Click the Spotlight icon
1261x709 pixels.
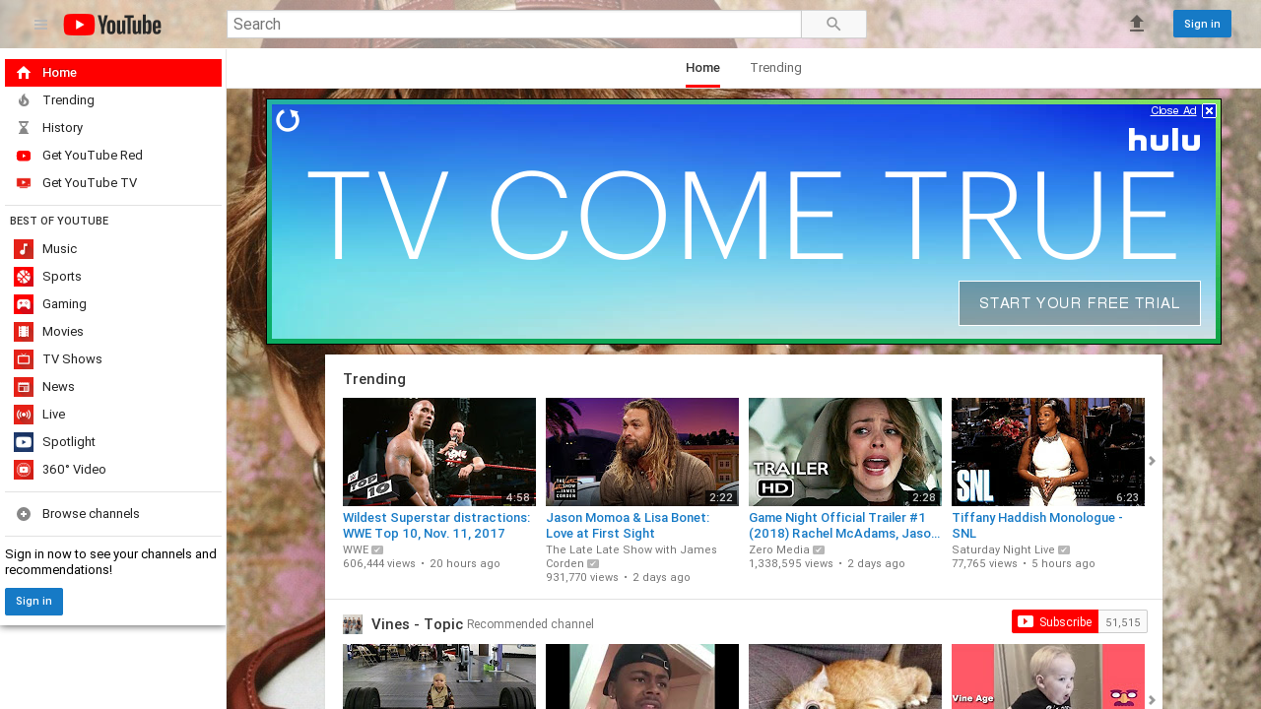[24, 442]
